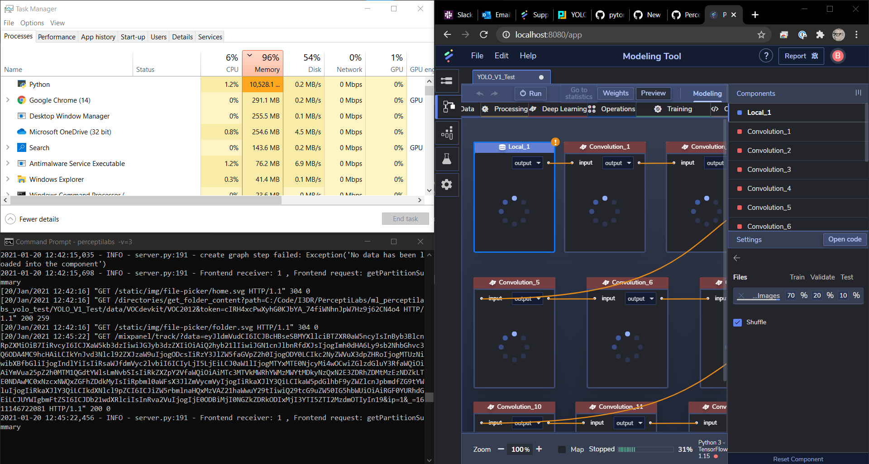This screenshot has height=464, width=869.
Task: Toggle the Map checkbox near the zoom controls
Action: pos(562,450)
